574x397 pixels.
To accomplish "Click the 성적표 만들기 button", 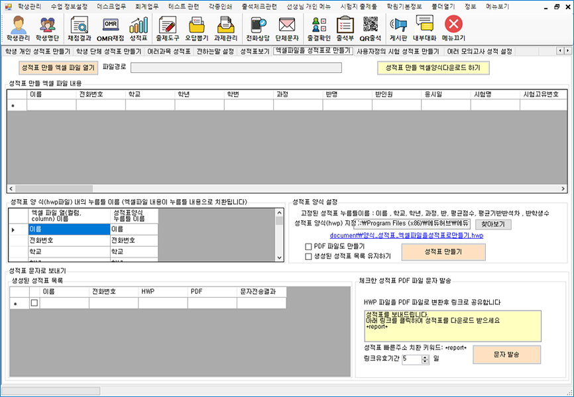I will click(443, 252).
